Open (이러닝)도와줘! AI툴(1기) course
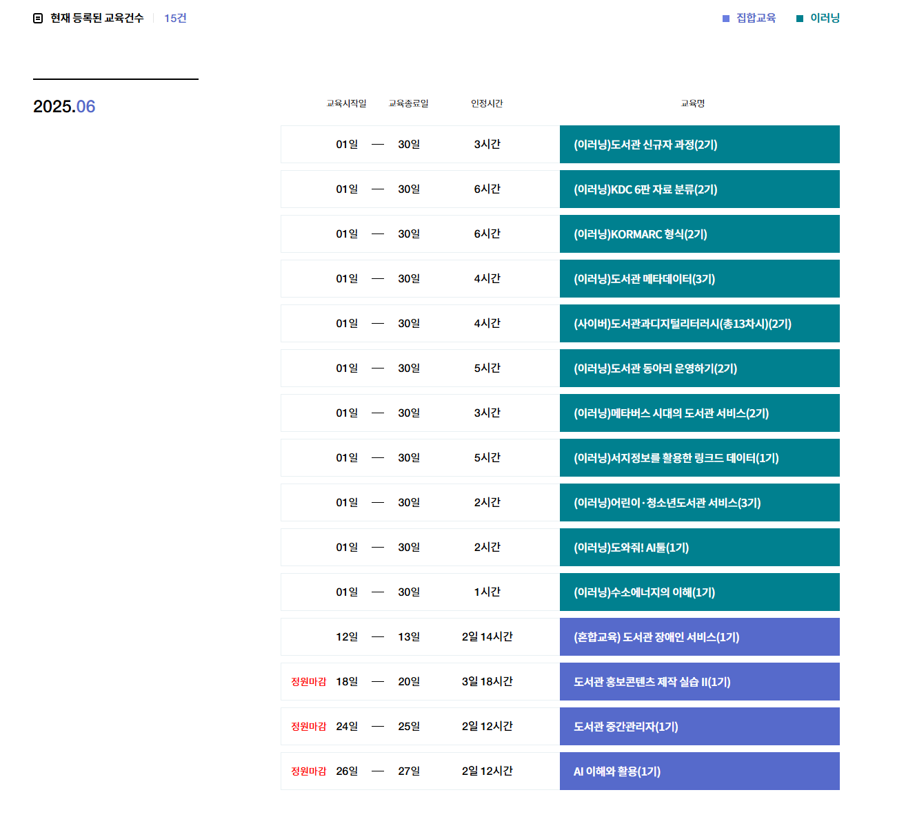This screenshot has height=830, width=906. point(700,548)
